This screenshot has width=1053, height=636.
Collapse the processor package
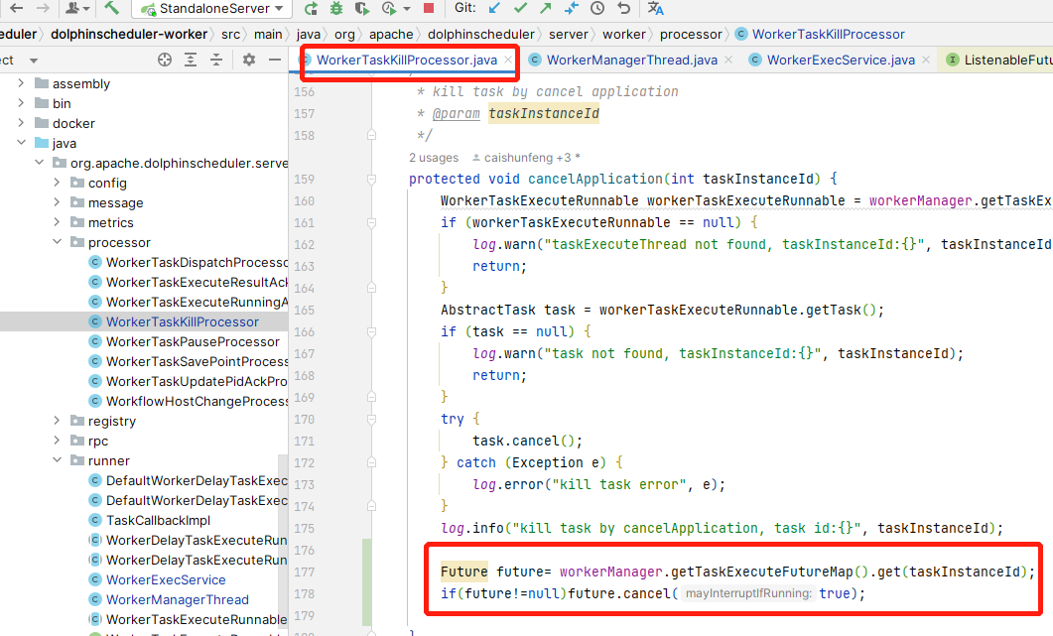pyautogui.click(x=57, y=242)
